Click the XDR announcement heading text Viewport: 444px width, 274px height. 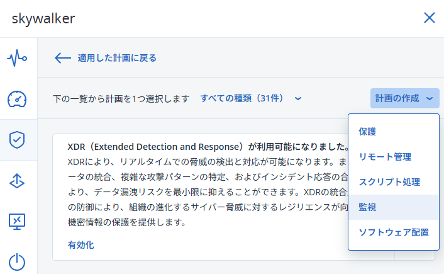209,147
